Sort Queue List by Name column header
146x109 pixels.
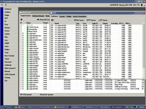[x=34, y=23]
